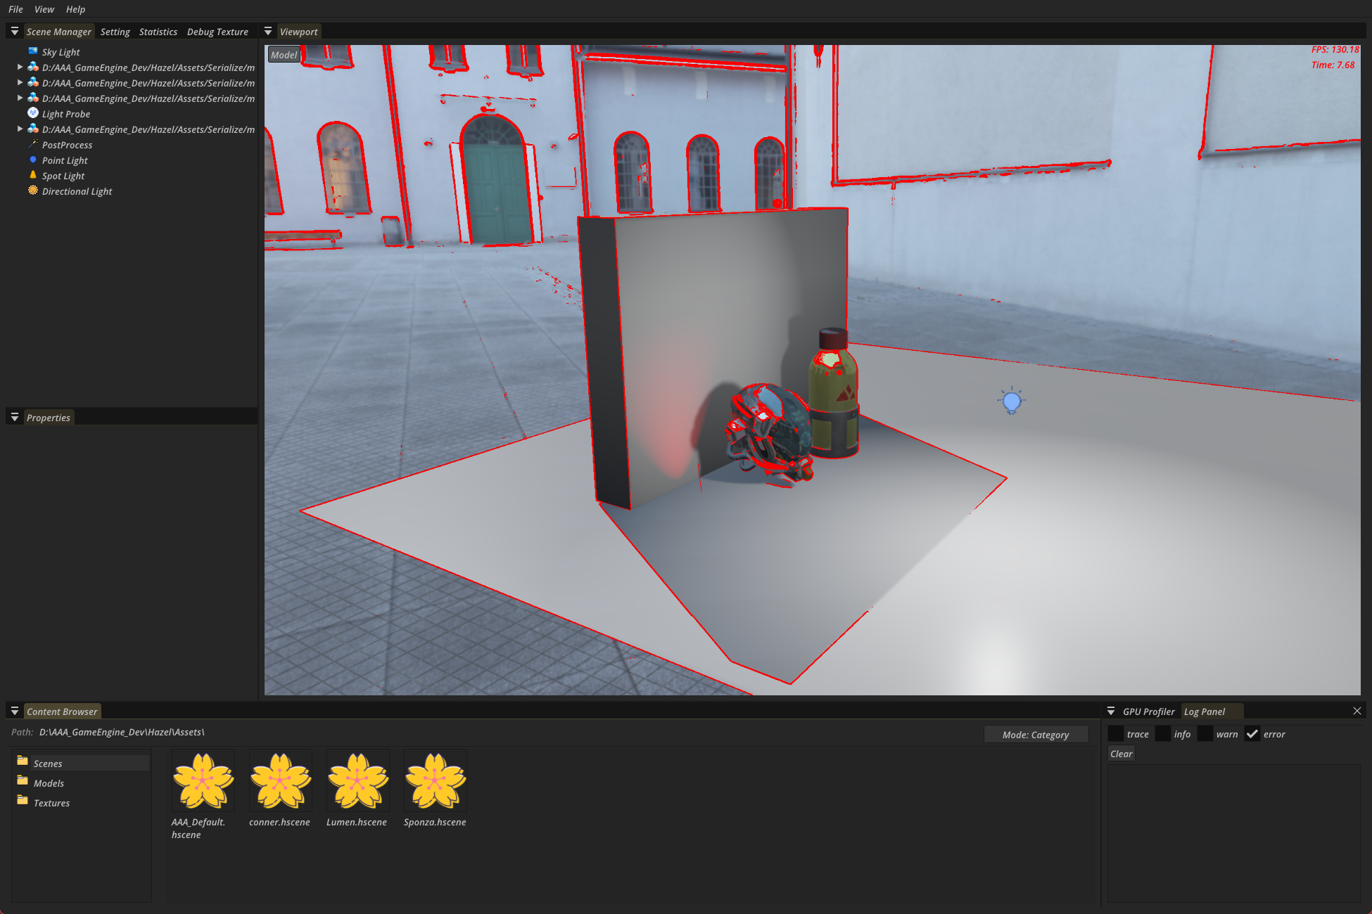Switch to the Debug Texture tab
Image resolution: width=1372 pixels, height=914 pixels.
217,32
